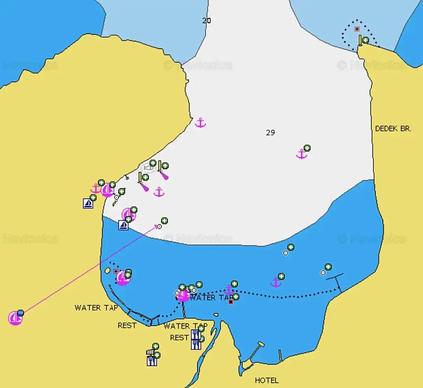Click green plus at end of magenta line
The image size is (423, 388).
(x=164, y=221)
